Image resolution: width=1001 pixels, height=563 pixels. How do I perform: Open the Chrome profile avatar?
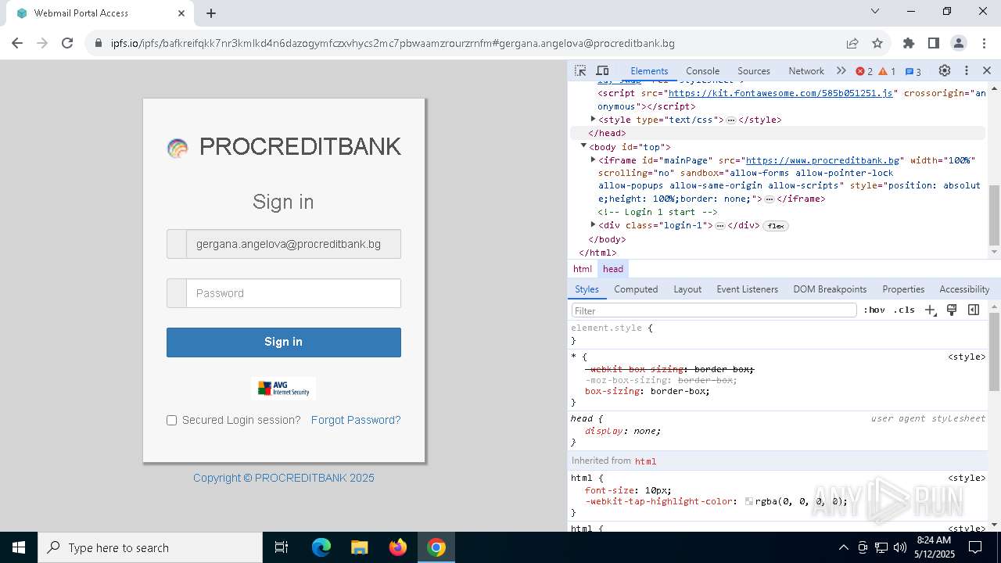click(959, 44)
